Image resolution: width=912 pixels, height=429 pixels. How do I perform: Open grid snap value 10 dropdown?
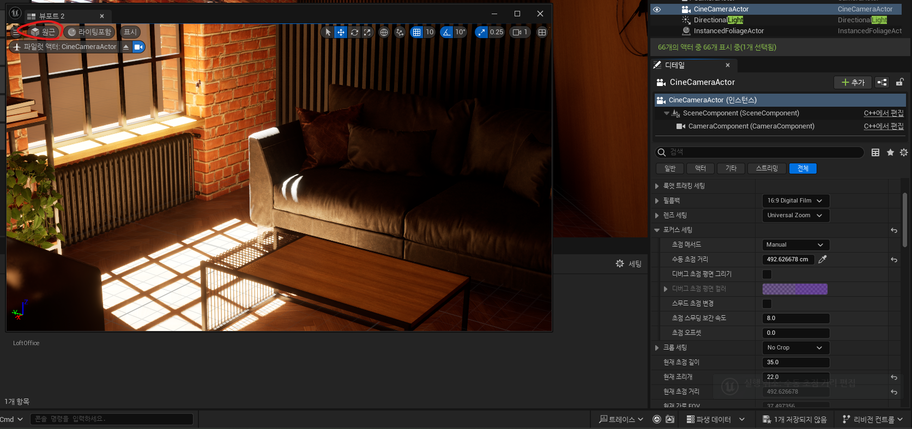[430, 32]
